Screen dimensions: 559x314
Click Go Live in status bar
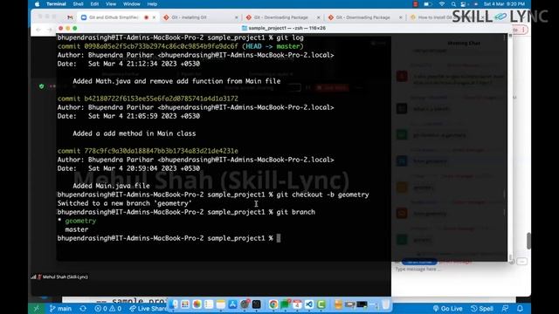click(447, 309)
